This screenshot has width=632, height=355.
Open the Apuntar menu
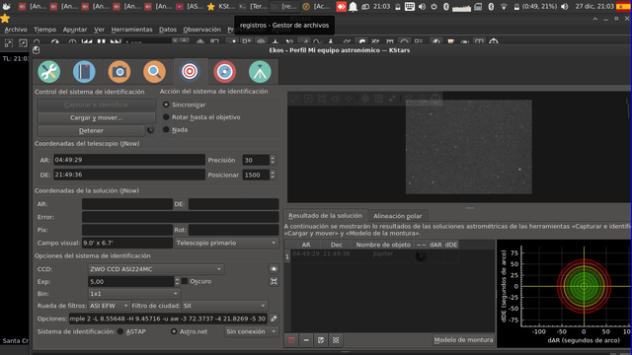click(x=75, y=30)
